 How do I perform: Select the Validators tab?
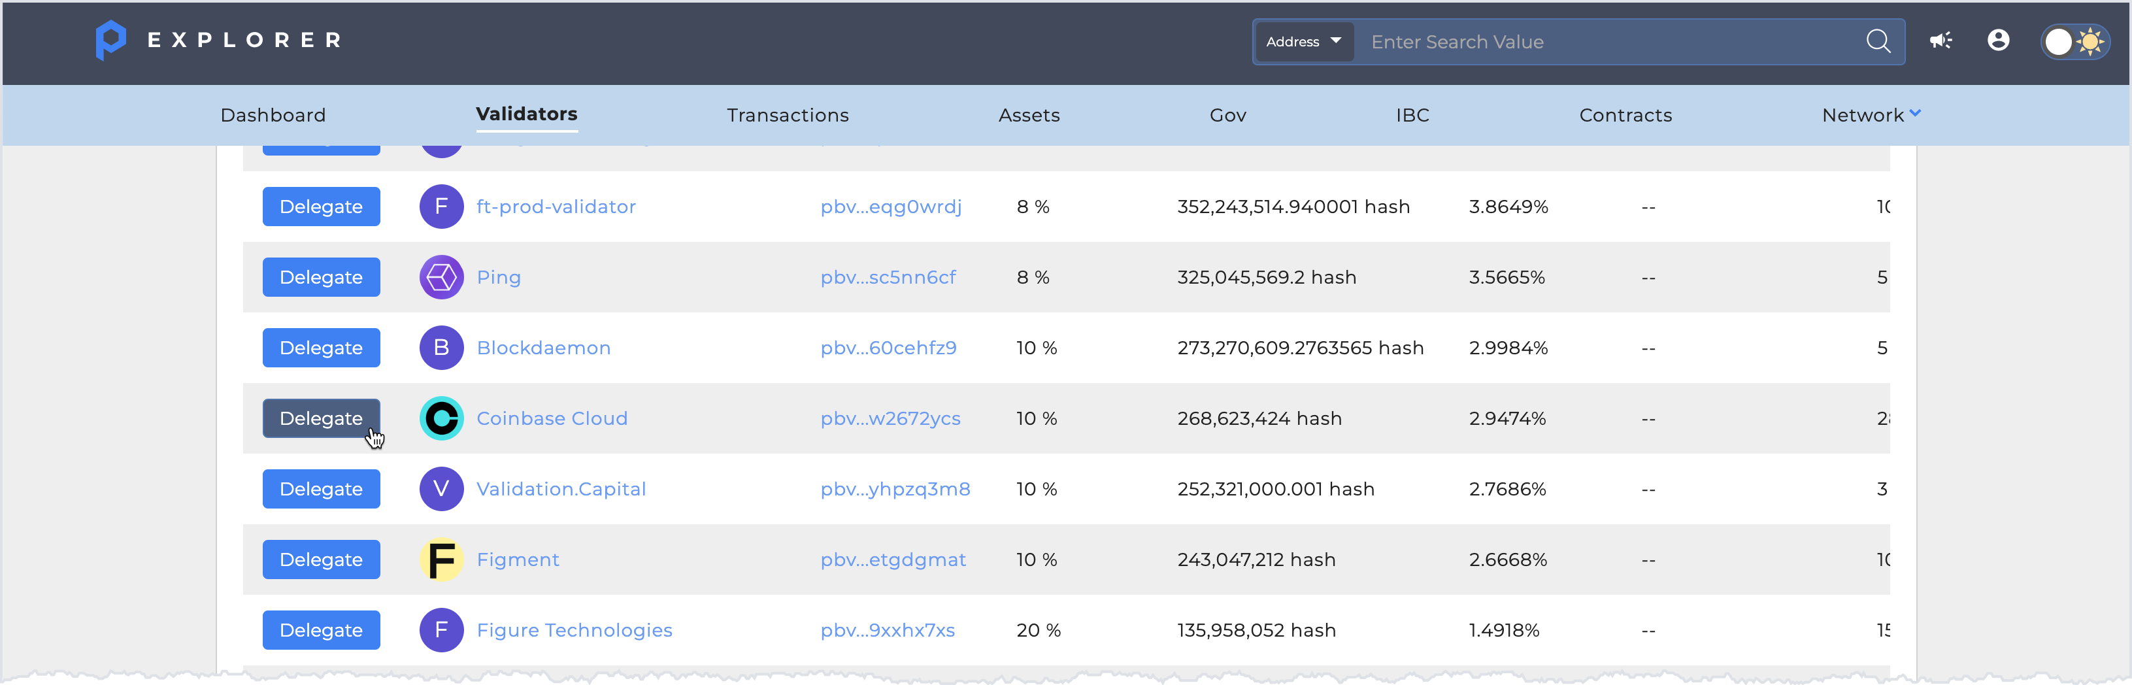pyautogui.click(x=526, y=114)
